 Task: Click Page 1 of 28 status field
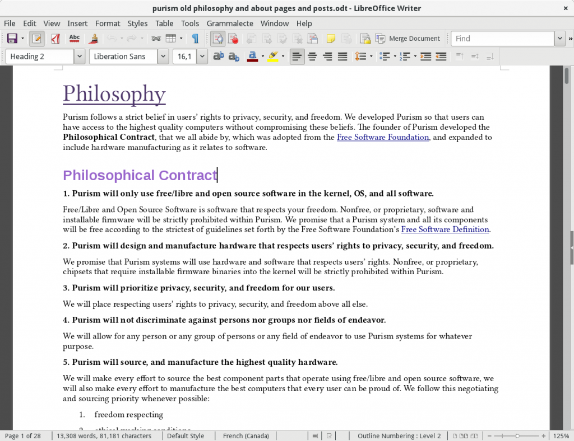[x=22, y=436]
